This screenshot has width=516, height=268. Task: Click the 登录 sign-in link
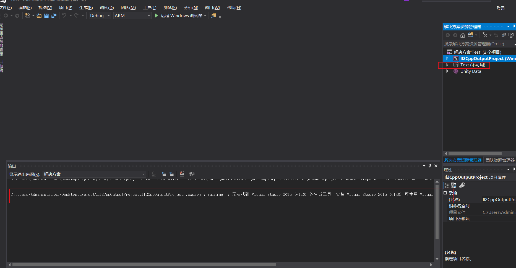click(x=501, y=8)
